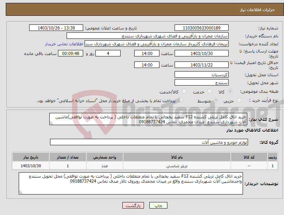Screen dimensions: 284x215
Task: Click the بازگشت back button
Action: 133,205
